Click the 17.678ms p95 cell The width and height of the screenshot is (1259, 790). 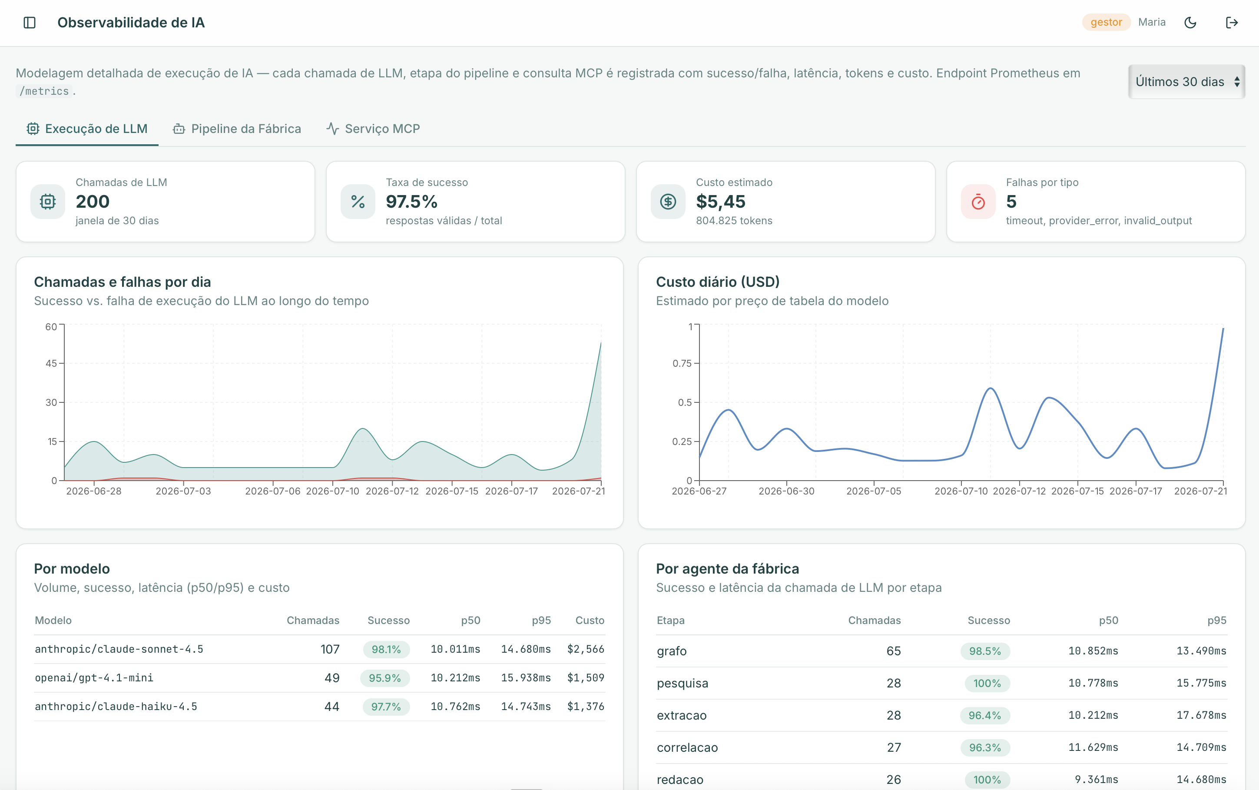(1201, 715)
